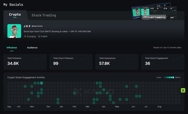Open the Total Smart Engagement 36 card
188x114 pixels.
[163, 62]
